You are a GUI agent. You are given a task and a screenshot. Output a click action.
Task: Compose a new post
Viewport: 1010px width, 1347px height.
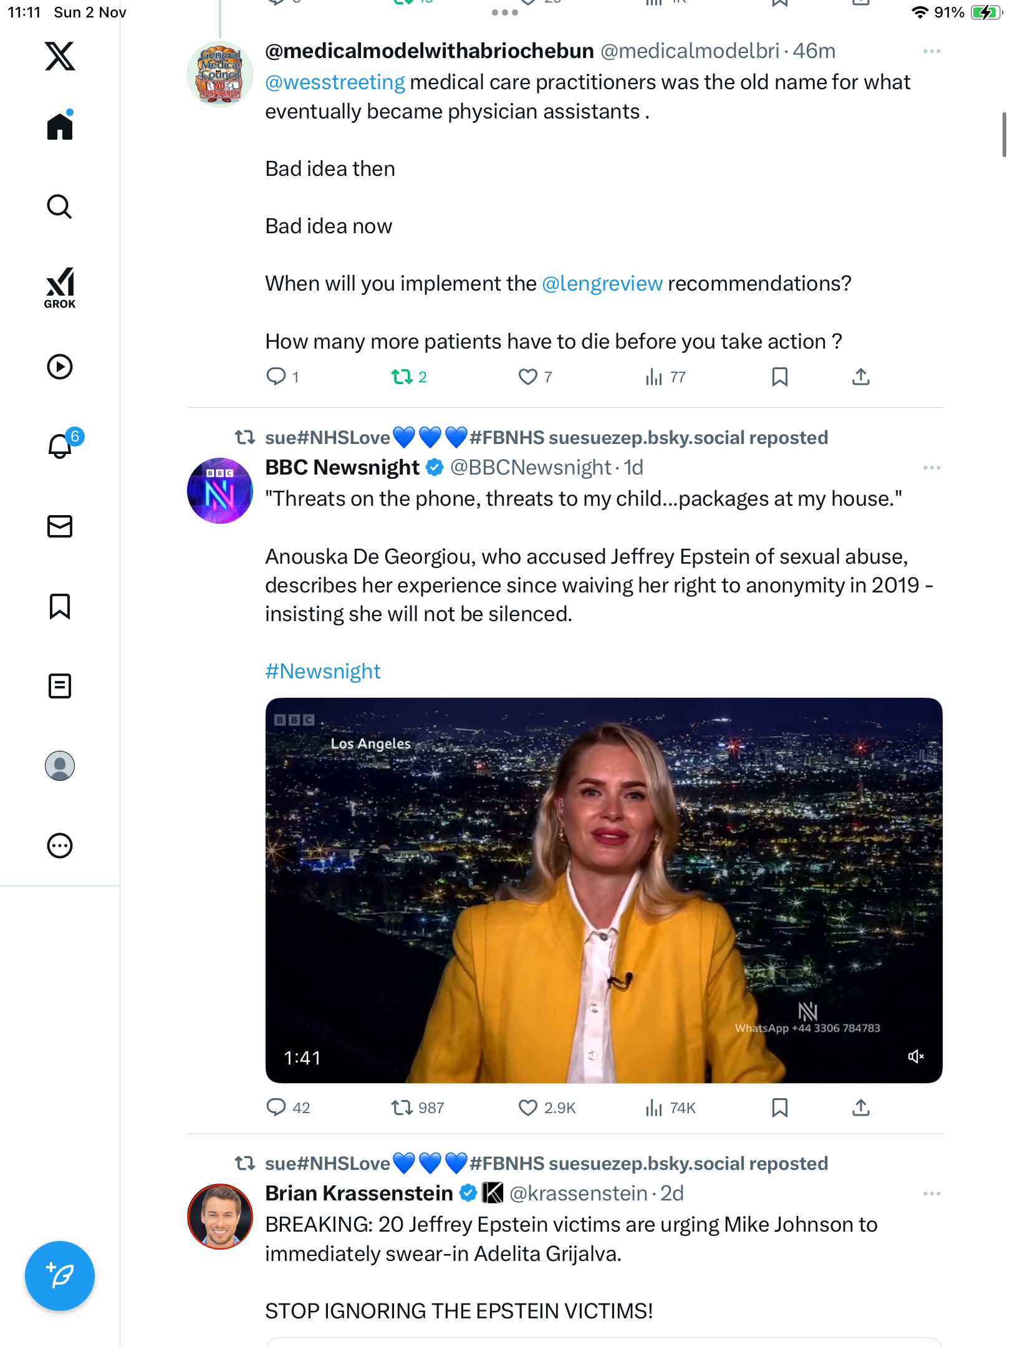(x=60, y=1276)
